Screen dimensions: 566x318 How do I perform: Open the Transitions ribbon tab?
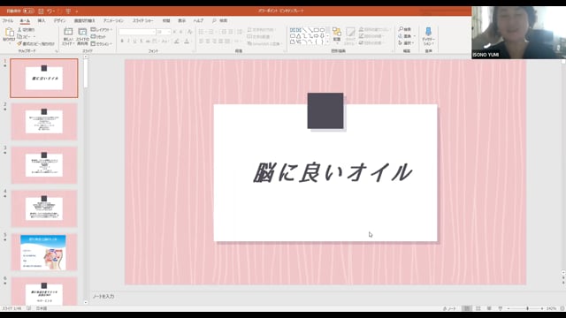[x=84, y=21]
